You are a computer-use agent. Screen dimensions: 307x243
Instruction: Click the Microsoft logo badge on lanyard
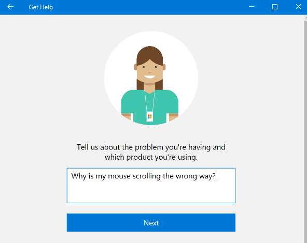pos(149,116)
